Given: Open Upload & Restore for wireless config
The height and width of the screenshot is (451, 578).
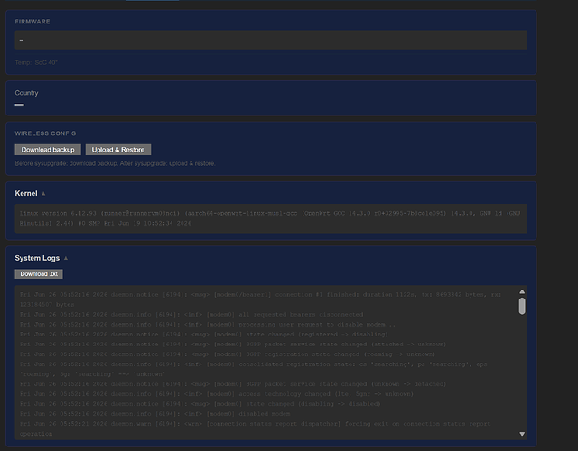Looking at the screenshot, I should click(x=118, y=150).
